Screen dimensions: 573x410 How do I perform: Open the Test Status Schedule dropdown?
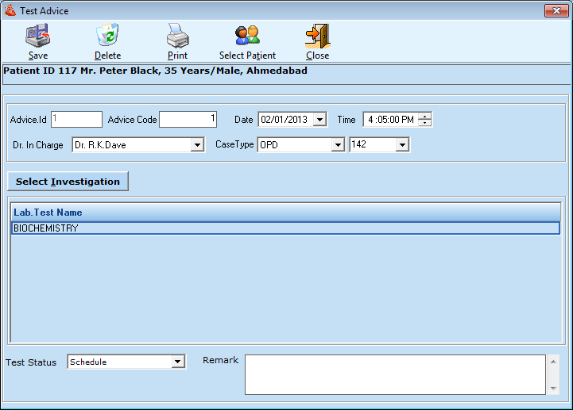pyautogui.click(x=178, y=362)
